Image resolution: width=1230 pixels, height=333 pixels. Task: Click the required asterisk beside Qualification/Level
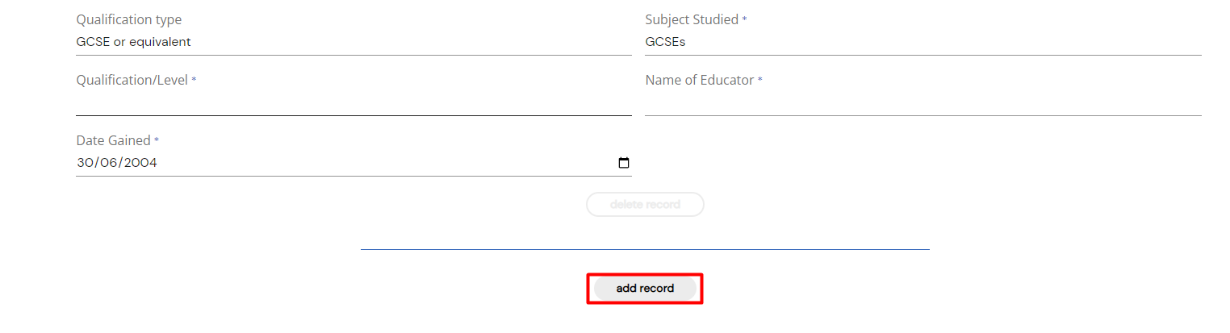pyautogui.click(x=194, y=81)
